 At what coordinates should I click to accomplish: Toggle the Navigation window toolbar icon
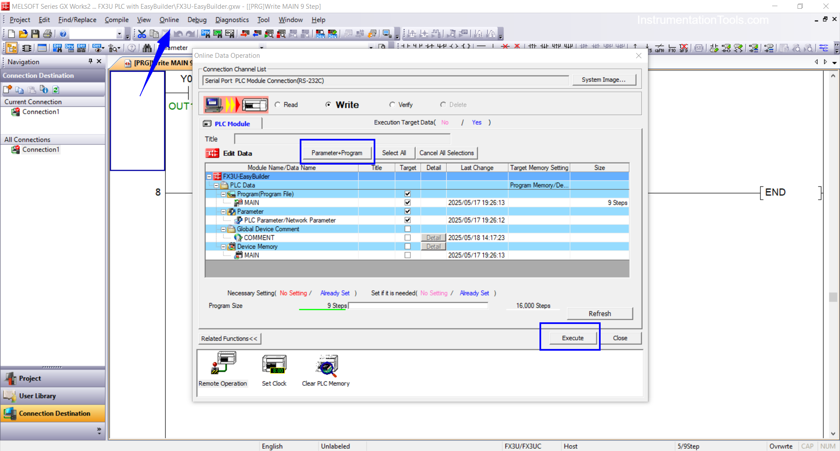pos(12,48)
